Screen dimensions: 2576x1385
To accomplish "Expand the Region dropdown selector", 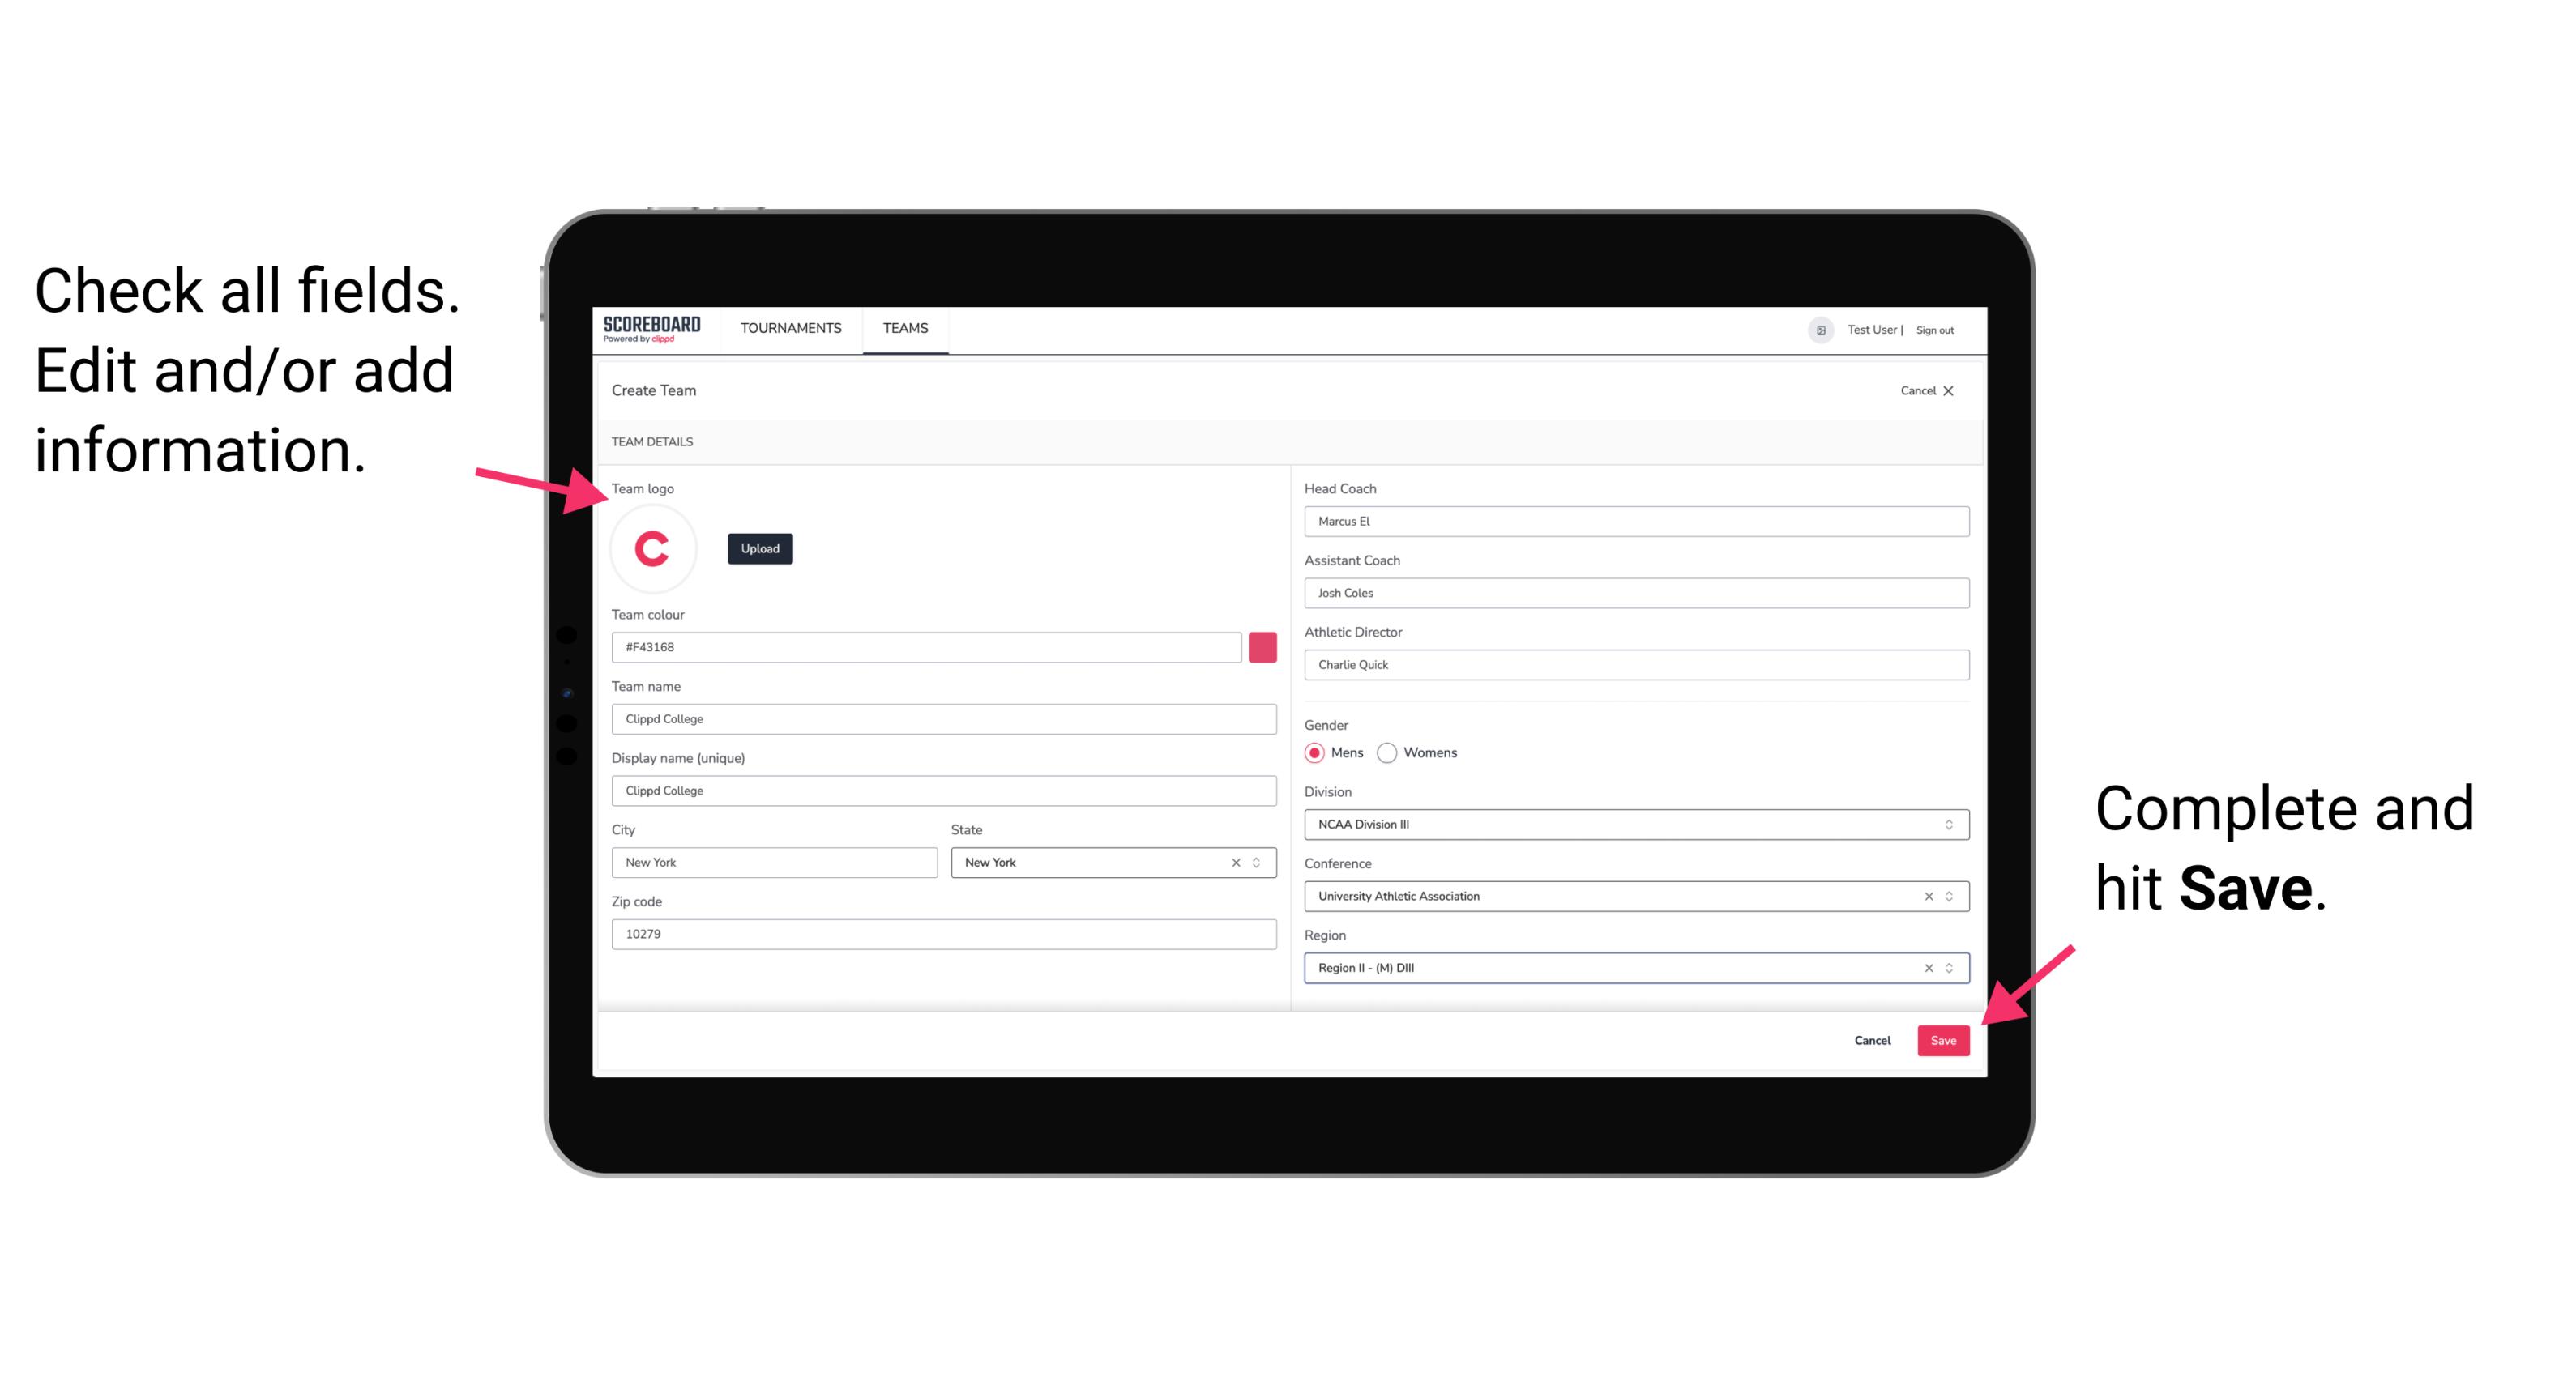I will [x=1948, y=969].
